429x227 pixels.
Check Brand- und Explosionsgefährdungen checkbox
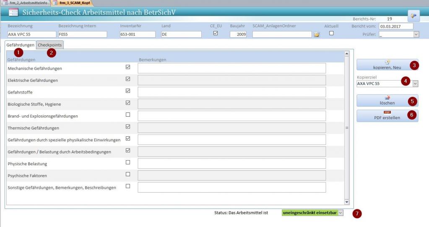tap(128, 115)
